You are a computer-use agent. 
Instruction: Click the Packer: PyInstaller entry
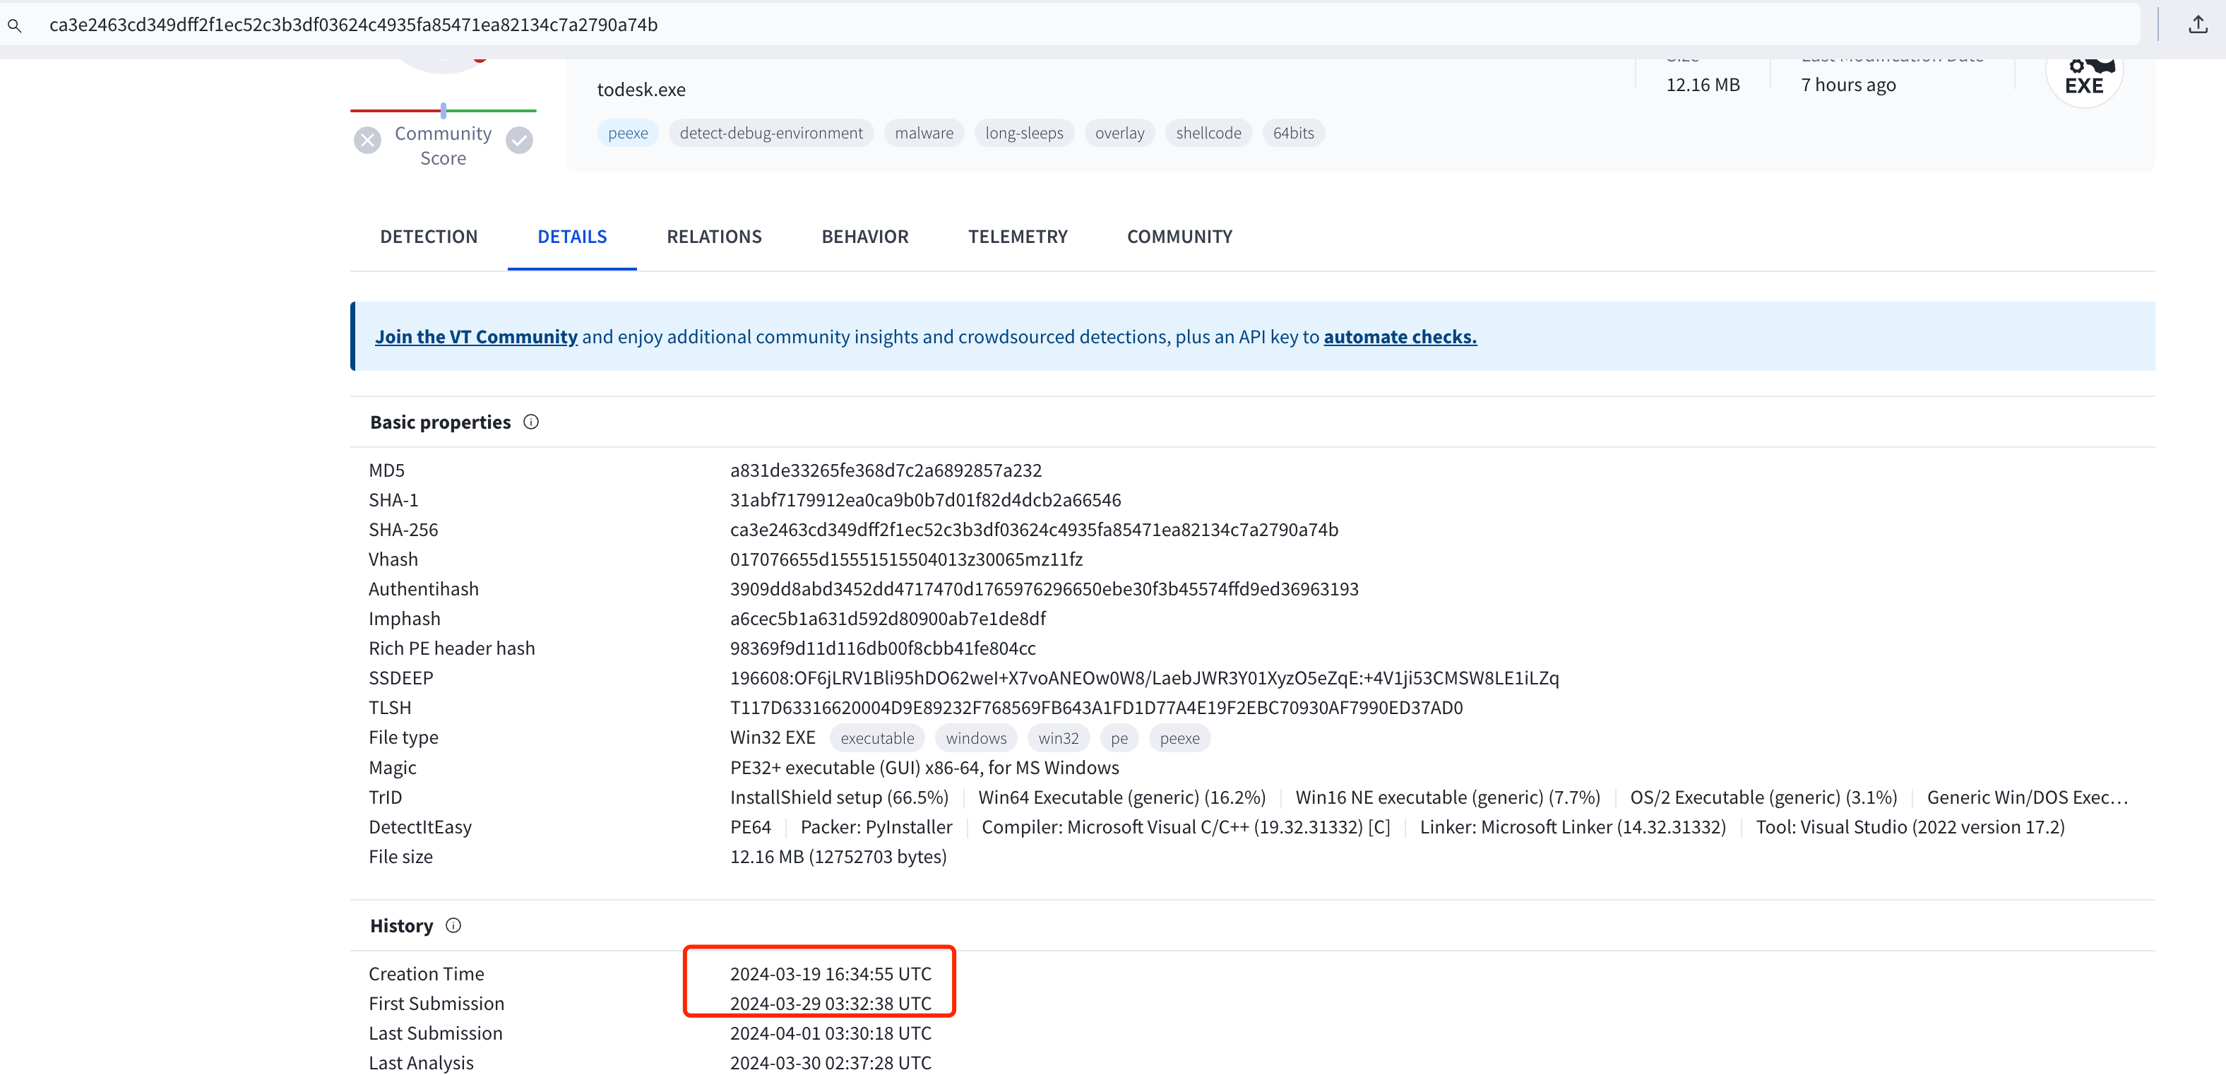tap(876, 827)
